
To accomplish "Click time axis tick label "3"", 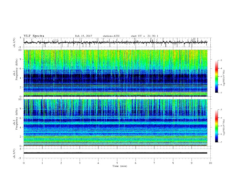I will pos(80,163).
